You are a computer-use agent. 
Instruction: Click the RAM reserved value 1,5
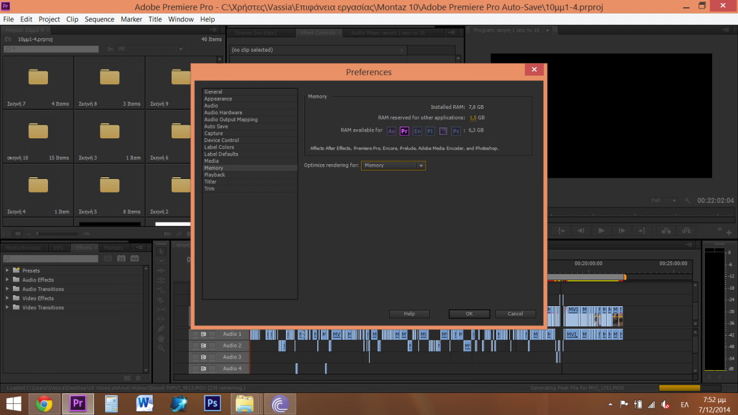(473, 117)
